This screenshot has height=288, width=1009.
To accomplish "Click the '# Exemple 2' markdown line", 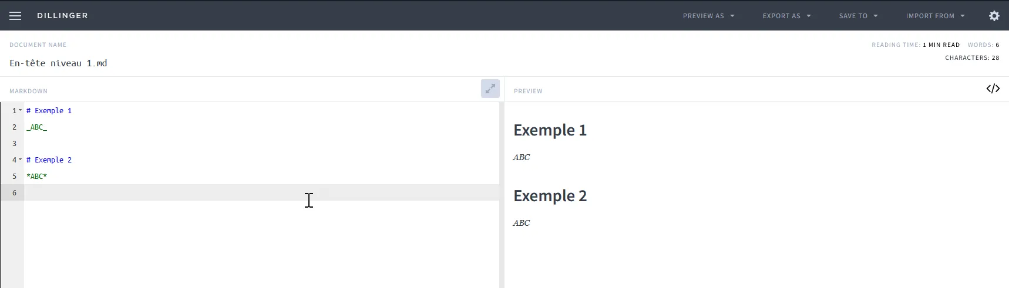I will pos(49,160).
